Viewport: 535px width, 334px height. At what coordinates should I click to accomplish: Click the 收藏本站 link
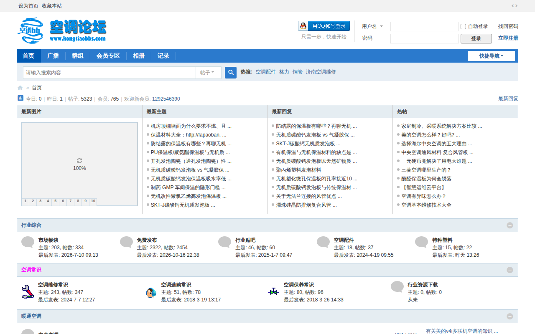point(52,6)
